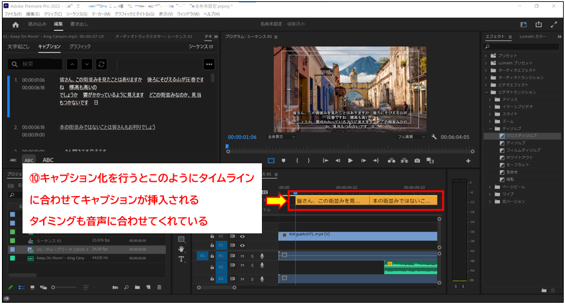Screen dimensions: 565x306
Task: Open the グラフィックとタイトル menu
Action: [x=134, y=14]
